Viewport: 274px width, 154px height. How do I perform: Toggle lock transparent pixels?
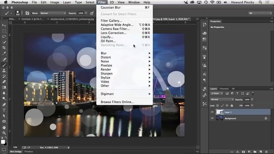pyautogui.click(x=217, y=106)
